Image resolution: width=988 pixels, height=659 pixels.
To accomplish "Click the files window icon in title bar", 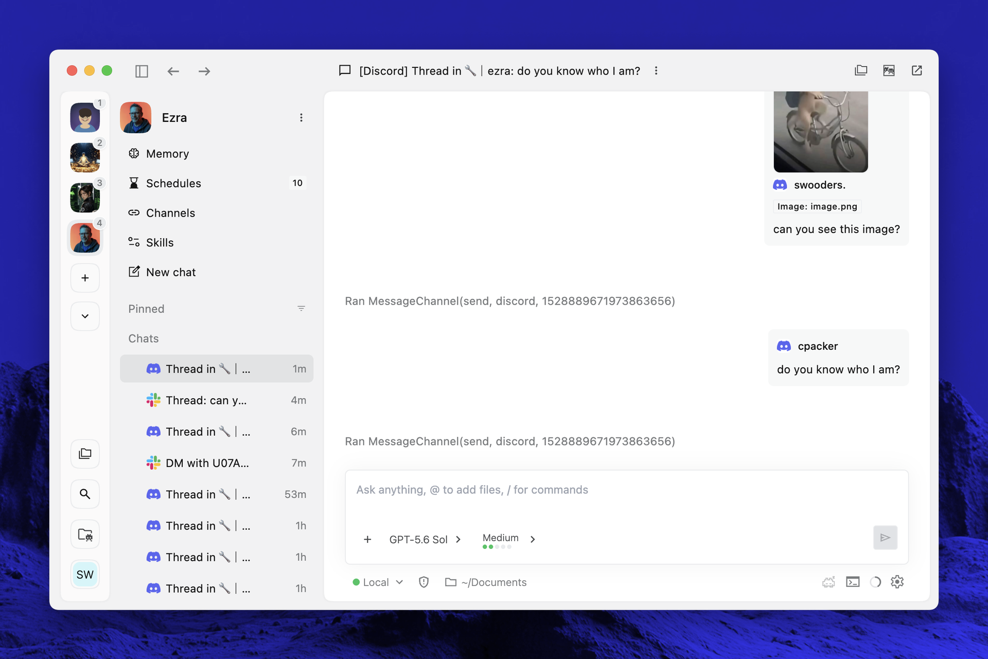I will (861, 70).
